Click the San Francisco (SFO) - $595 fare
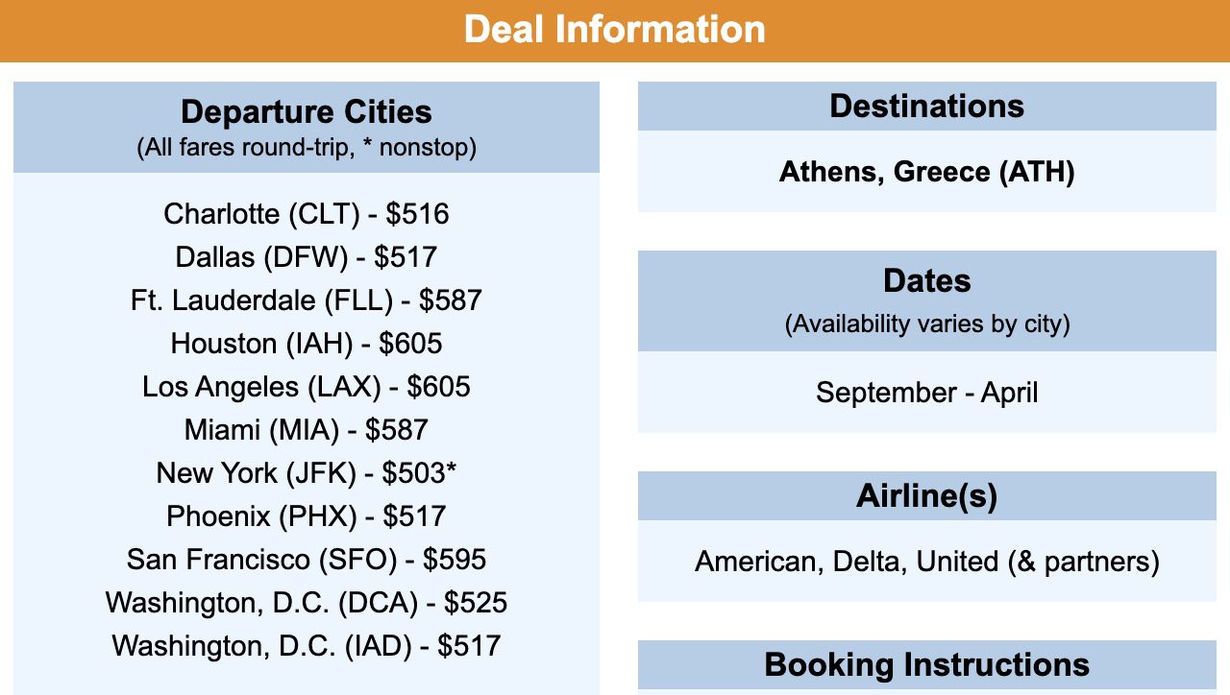This screenshot has height=695, width=1230. coord(307,559)
